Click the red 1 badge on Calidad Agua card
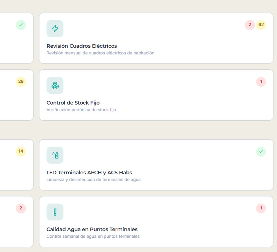277x252 pixels. (261, 208)
